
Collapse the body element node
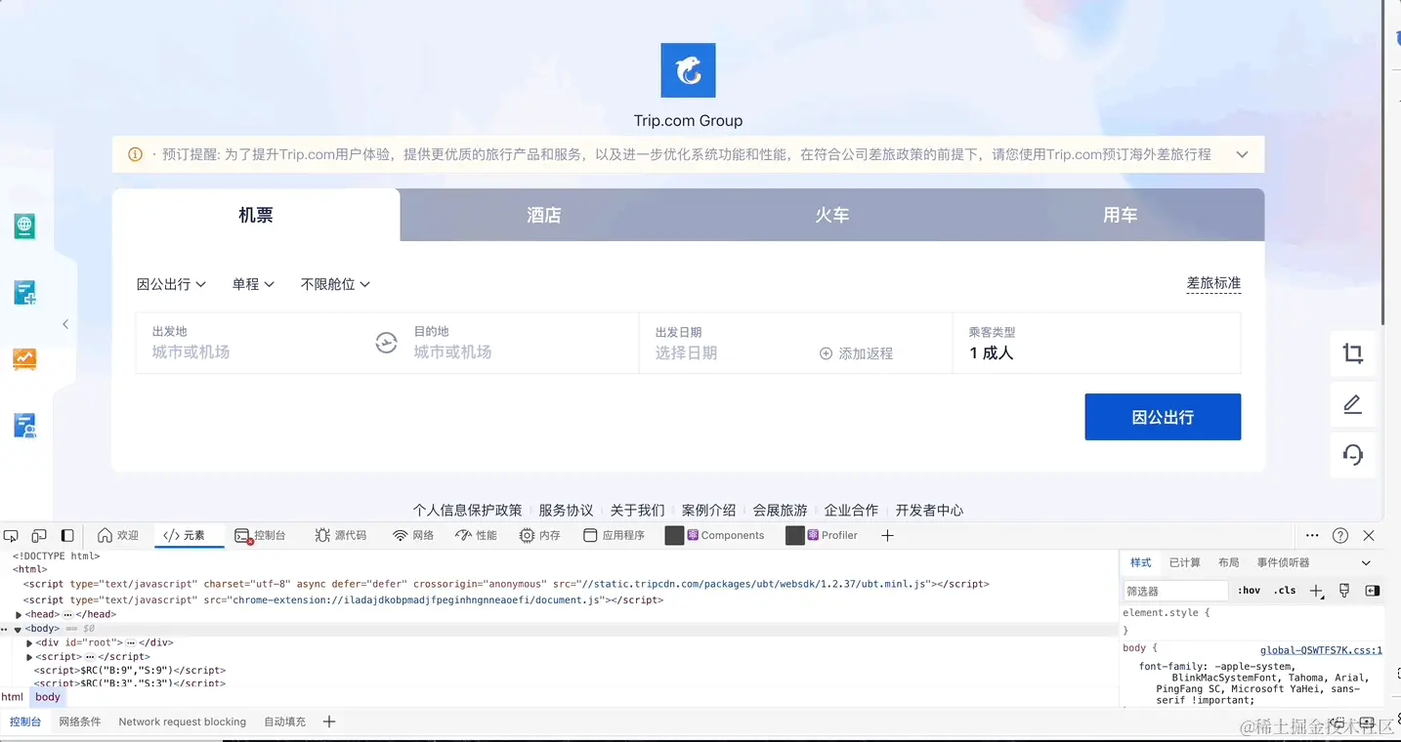pyautogui.click(x=18, y=629)
